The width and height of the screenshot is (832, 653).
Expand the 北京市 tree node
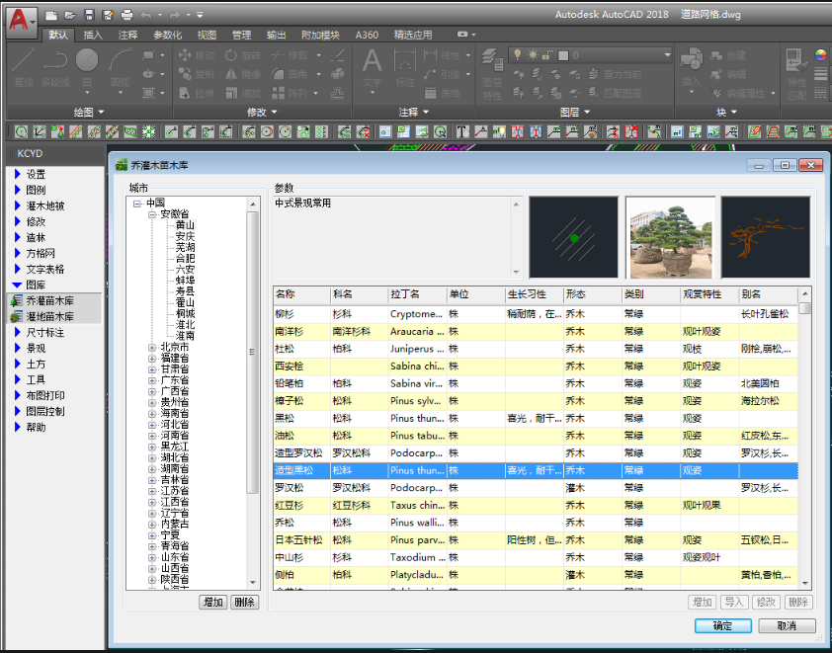coord(153,348)
